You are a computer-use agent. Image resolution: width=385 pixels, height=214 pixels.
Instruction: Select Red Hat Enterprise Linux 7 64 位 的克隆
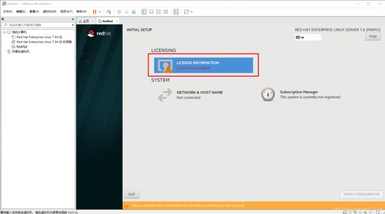pyautogui.click(x=44, y=42)
